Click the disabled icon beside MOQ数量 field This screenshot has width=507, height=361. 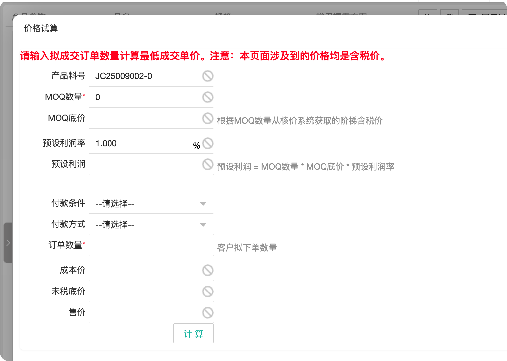tap(207, 97)
